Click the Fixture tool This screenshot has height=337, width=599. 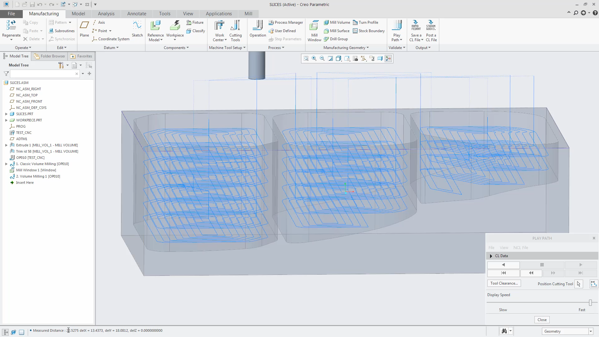tap(195, 22)
